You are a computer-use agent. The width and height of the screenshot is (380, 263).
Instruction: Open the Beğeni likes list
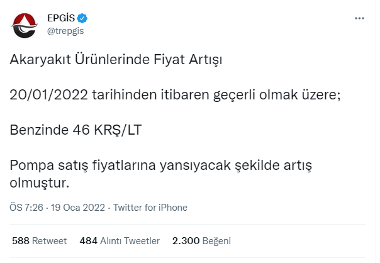coord(217,240)
